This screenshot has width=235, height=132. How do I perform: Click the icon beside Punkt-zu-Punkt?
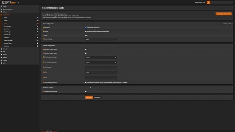coord(37,40)
